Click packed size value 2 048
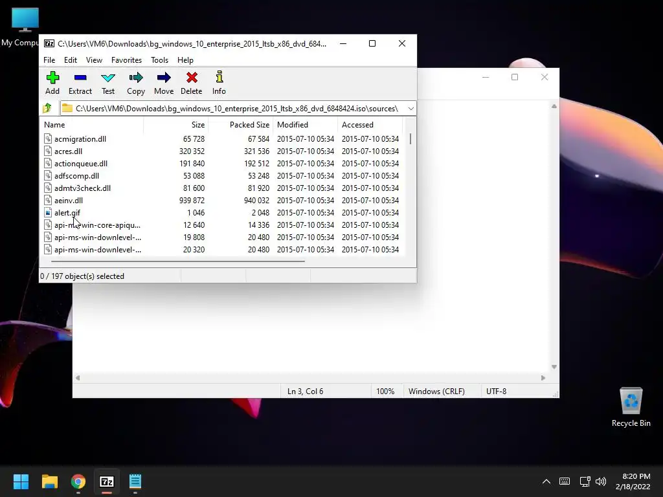The height and width of the screenshot is (497, 663). click(260, 212)
